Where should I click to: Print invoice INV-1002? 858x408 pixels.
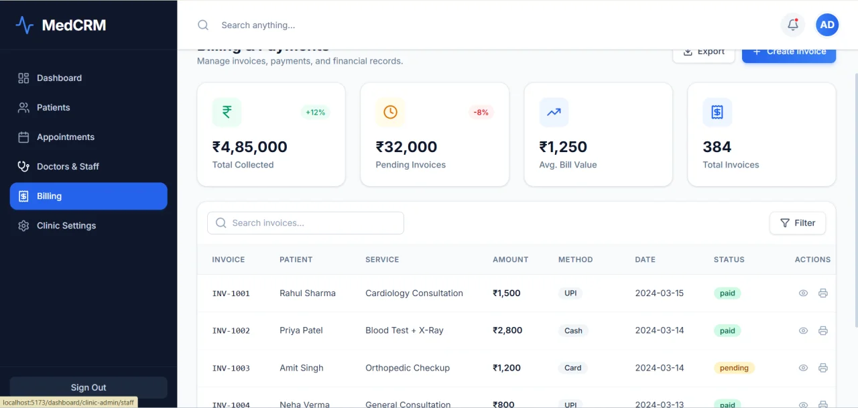[823, 330]
